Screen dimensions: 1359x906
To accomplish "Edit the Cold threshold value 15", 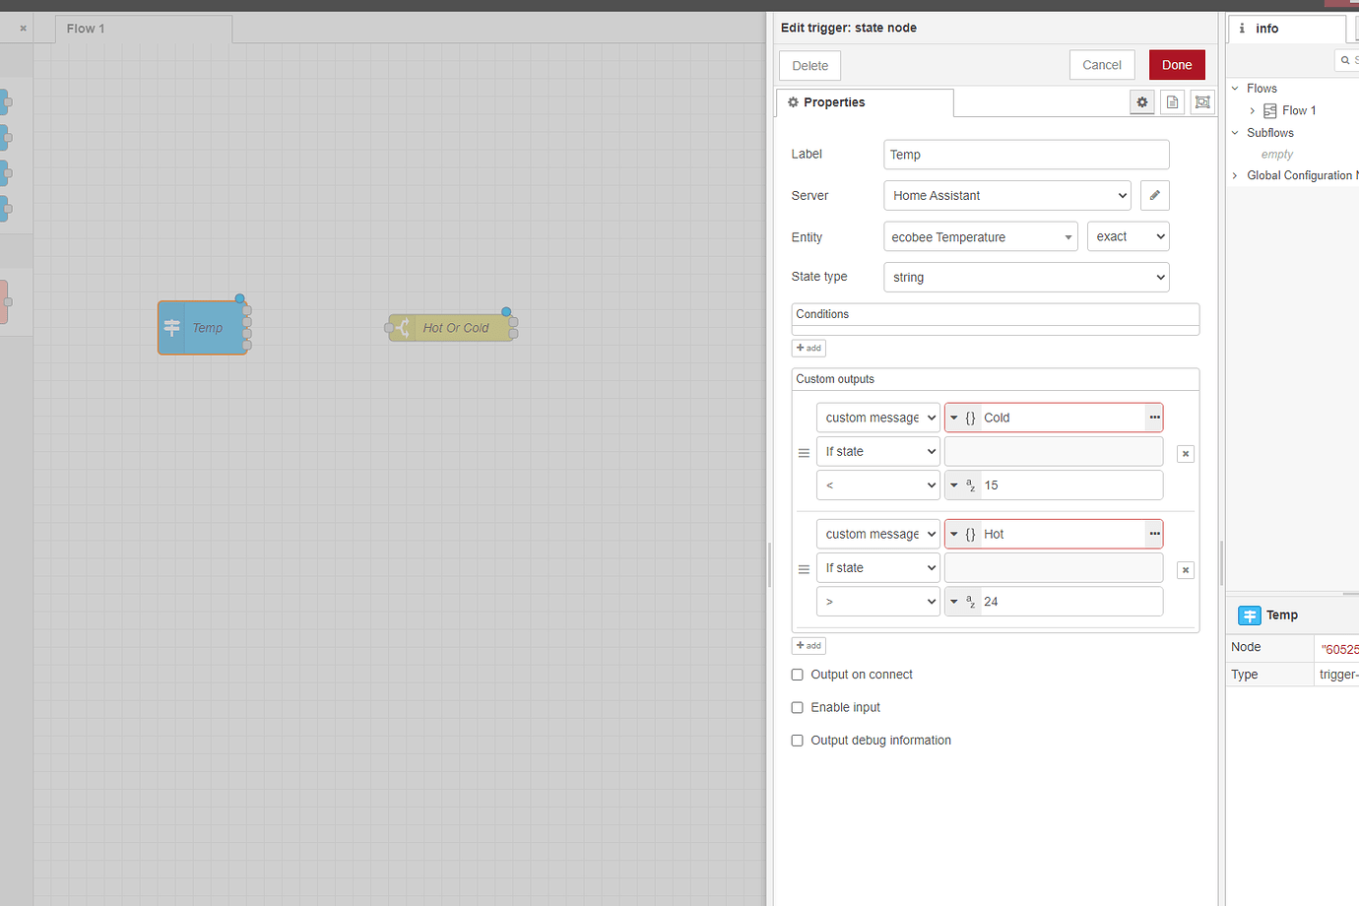I will pos(1070,485).
